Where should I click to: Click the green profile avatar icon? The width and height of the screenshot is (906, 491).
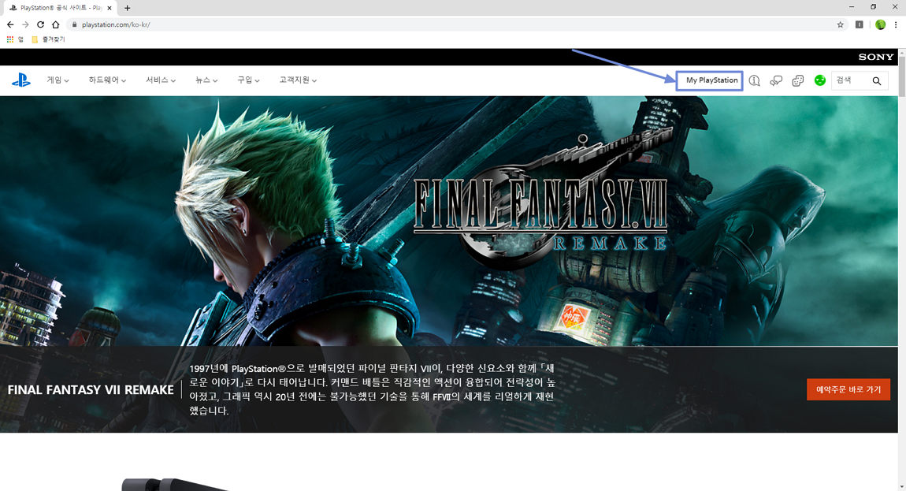coord(820,80)
